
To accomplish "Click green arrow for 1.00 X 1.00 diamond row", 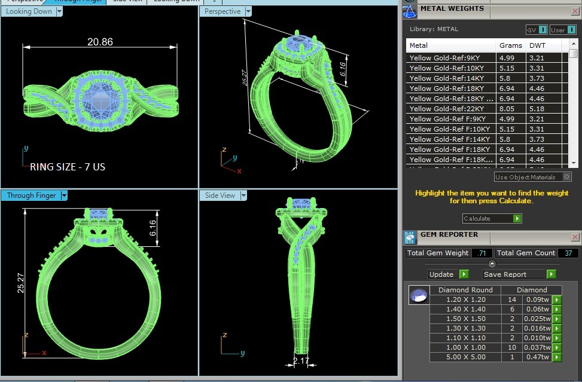I will [557, 347].
